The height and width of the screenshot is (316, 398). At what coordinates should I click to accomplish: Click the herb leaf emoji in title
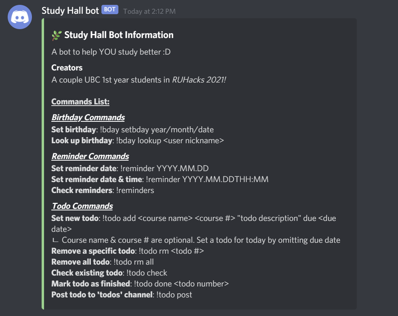tap(56, 36)
